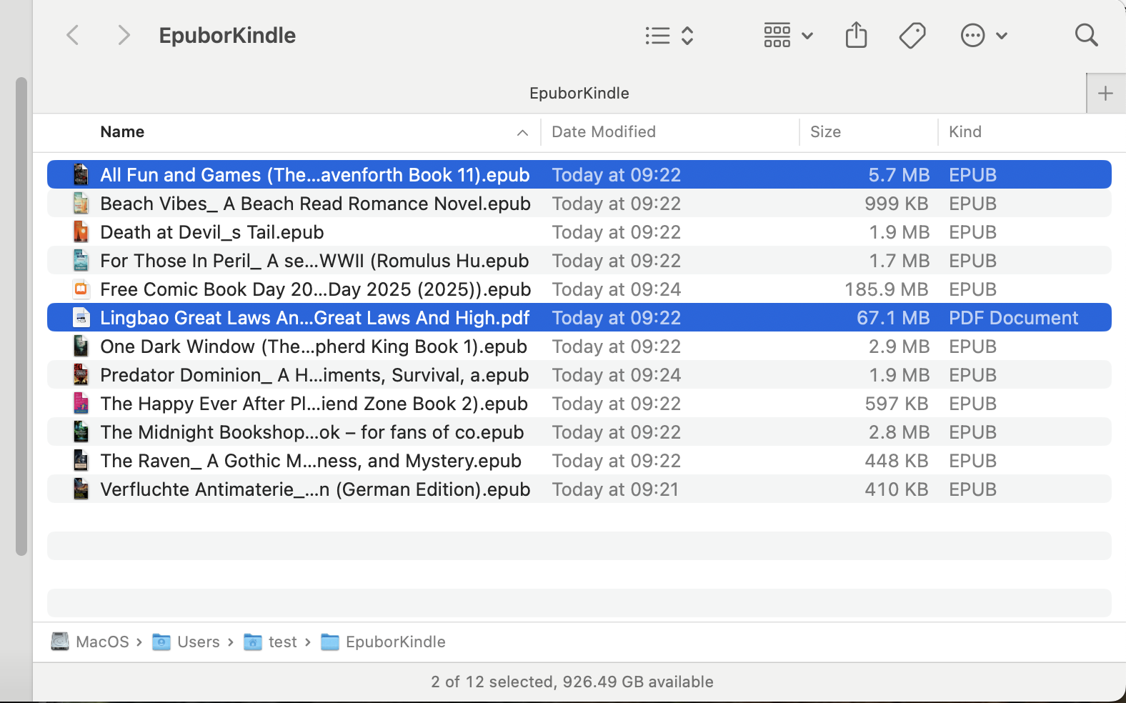The height and width of the screenshot is (703, 1126).
Task: Click the PDF Document kind cell
Action: tap(1013, 318)
